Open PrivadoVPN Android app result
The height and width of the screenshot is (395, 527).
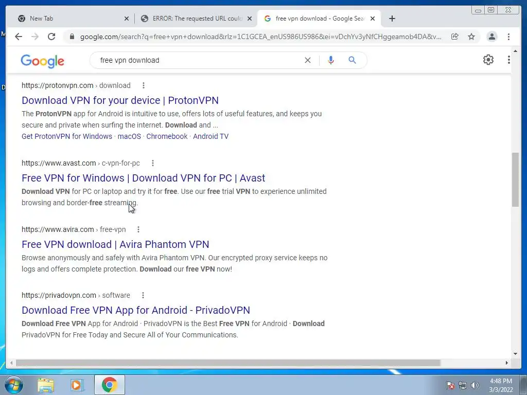point(136,310)
